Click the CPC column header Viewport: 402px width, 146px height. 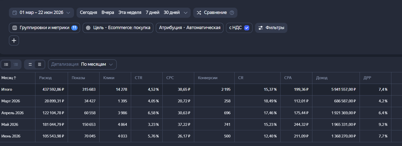coord(170,78)
